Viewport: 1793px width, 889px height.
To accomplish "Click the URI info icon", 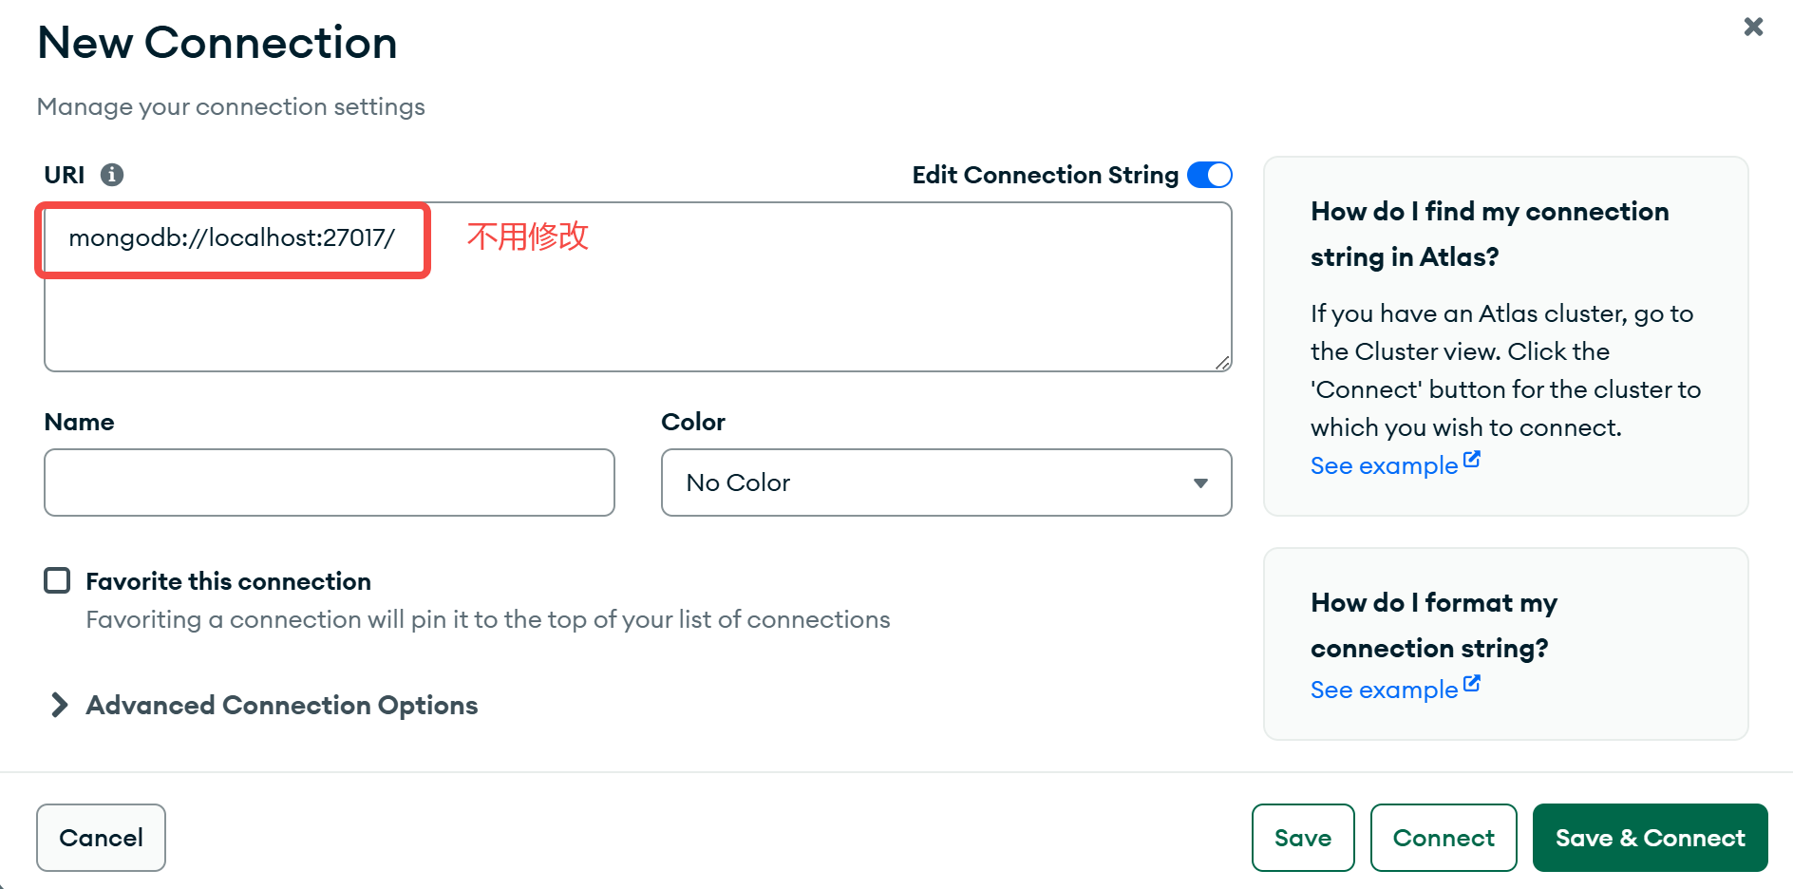I will [112, 175].
